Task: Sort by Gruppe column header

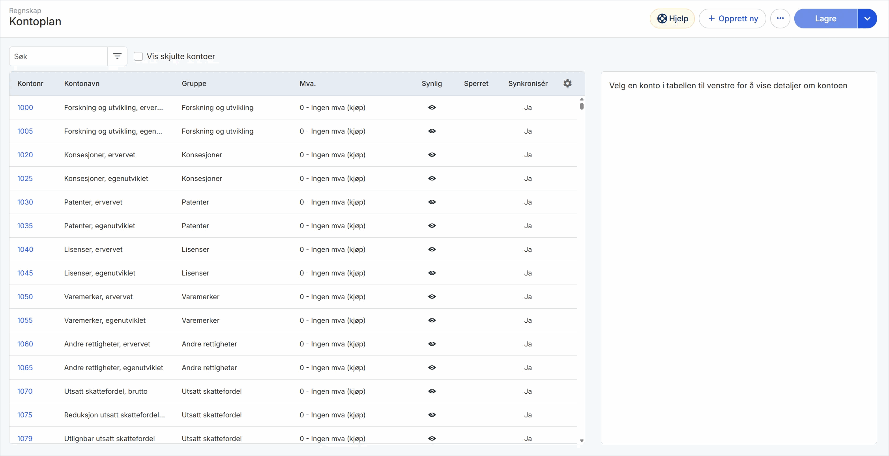Action: (x=194, y=84)
